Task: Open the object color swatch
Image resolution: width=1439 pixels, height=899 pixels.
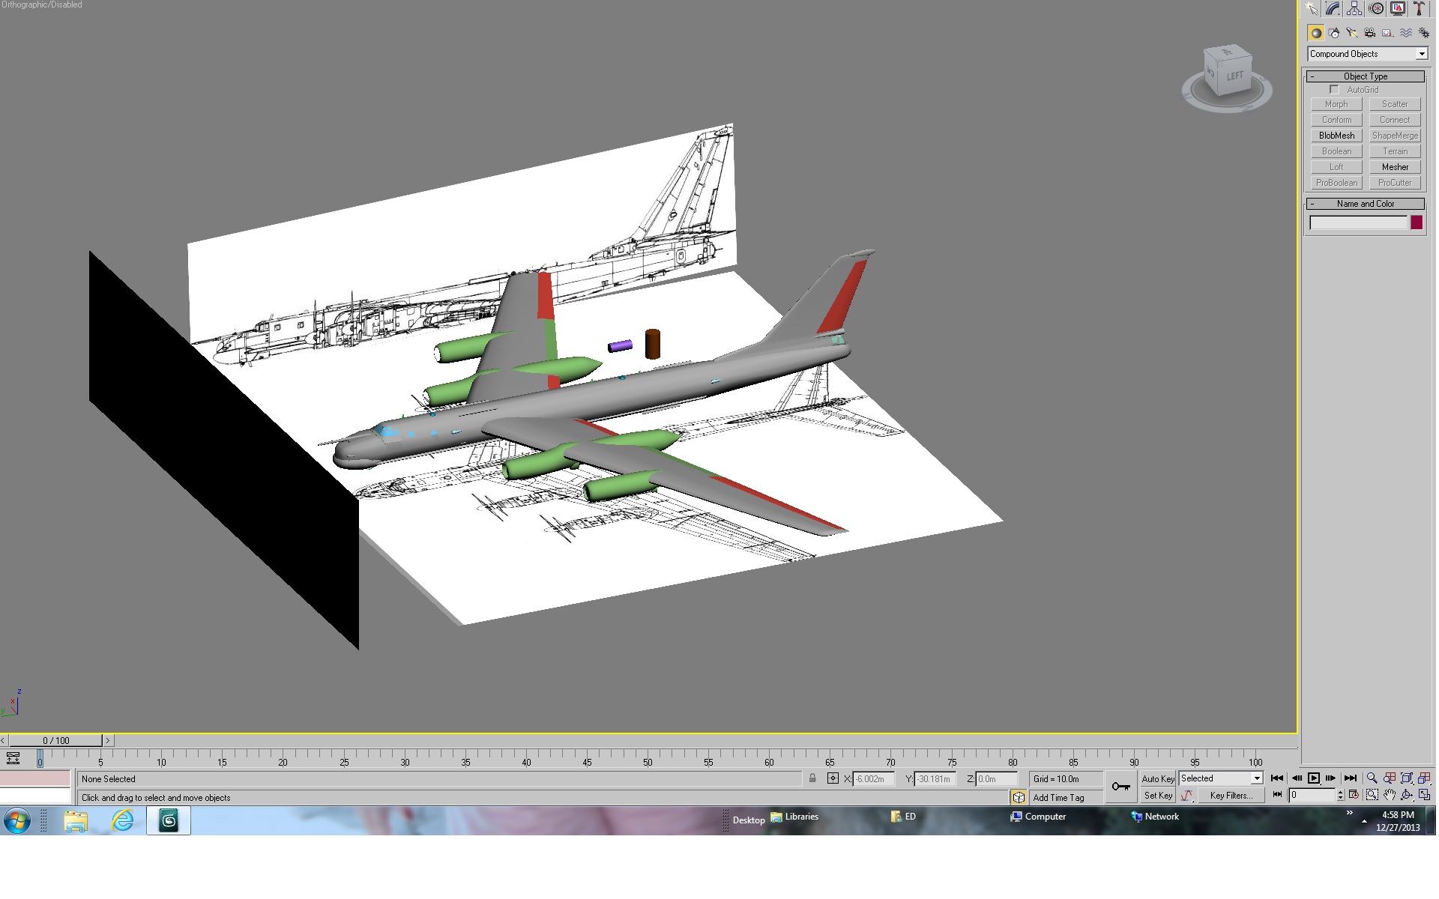Action: (1417, 223)
